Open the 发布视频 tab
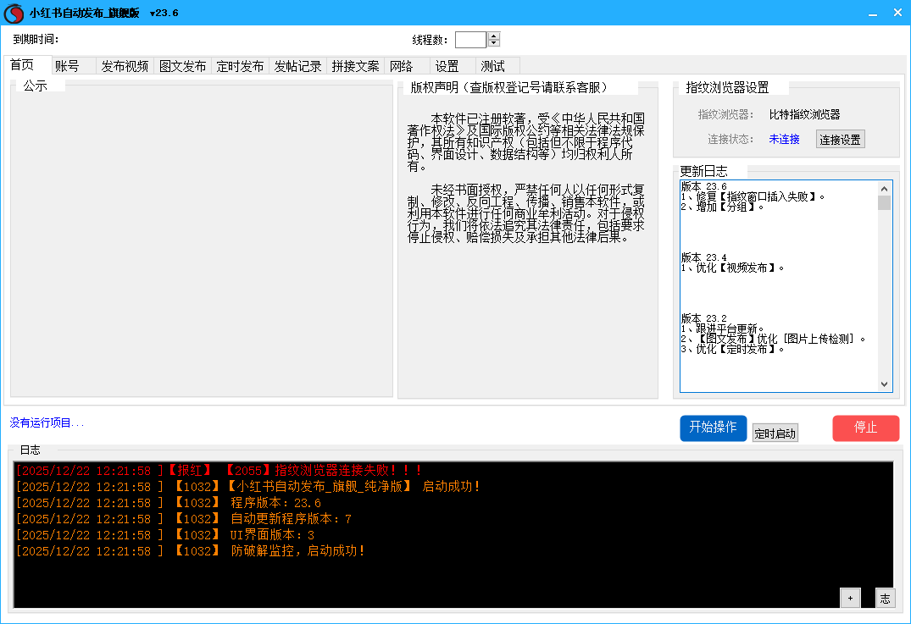911x624 pixels. click(x=125, y=66)
